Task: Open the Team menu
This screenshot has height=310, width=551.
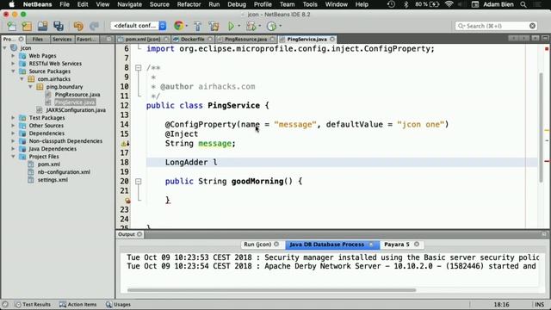Action: (287, 4)
